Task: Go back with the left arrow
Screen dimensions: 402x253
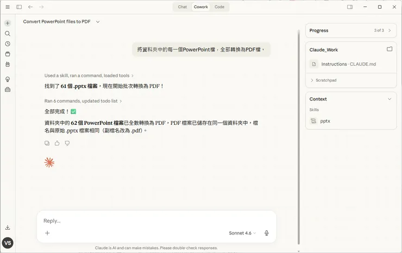Action: [30, 7]
